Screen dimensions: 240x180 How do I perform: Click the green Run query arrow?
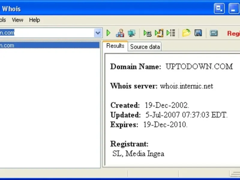click(x=108, y=33)
